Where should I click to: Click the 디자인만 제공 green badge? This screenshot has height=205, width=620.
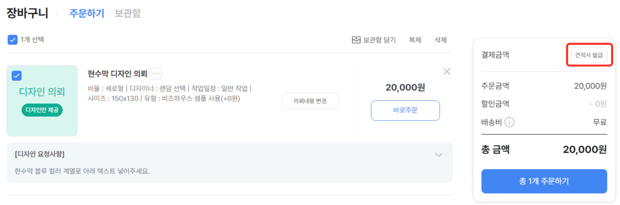click(x=42, y=110)
